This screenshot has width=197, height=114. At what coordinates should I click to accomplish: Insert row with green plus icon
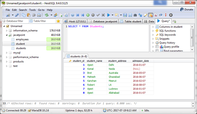click(x=88, y=15)
